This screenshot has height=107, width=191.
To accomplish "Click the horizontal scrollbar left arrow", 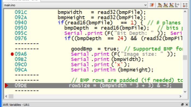I will tap(6, 96).
